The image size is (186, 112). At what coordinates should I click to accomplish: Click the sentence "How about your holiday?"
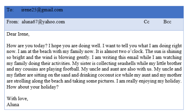pyautogui.click(x=33, y=87)
